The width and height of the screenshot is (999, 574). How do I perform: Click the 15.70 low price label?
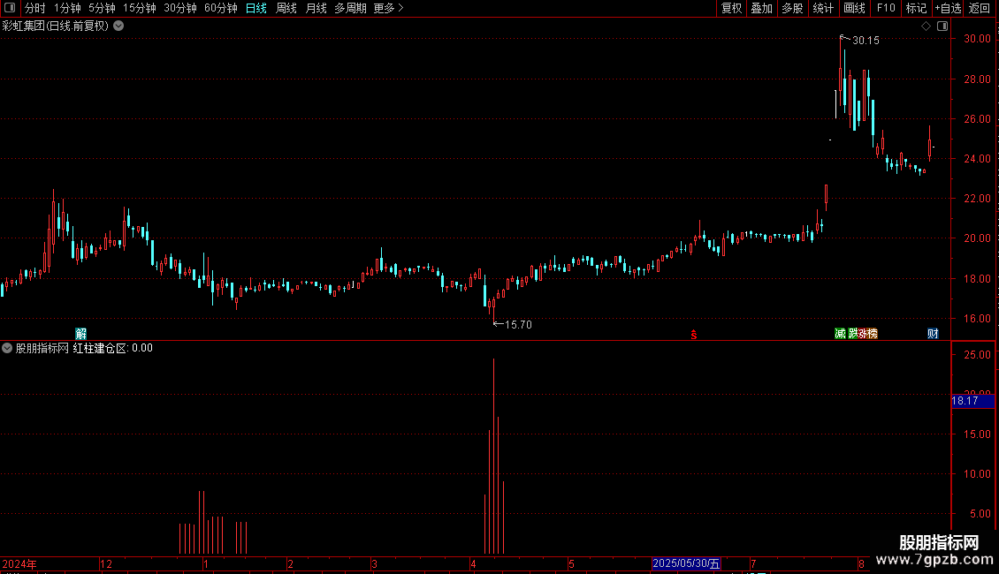pyautogui.click(x=518, y=325)
